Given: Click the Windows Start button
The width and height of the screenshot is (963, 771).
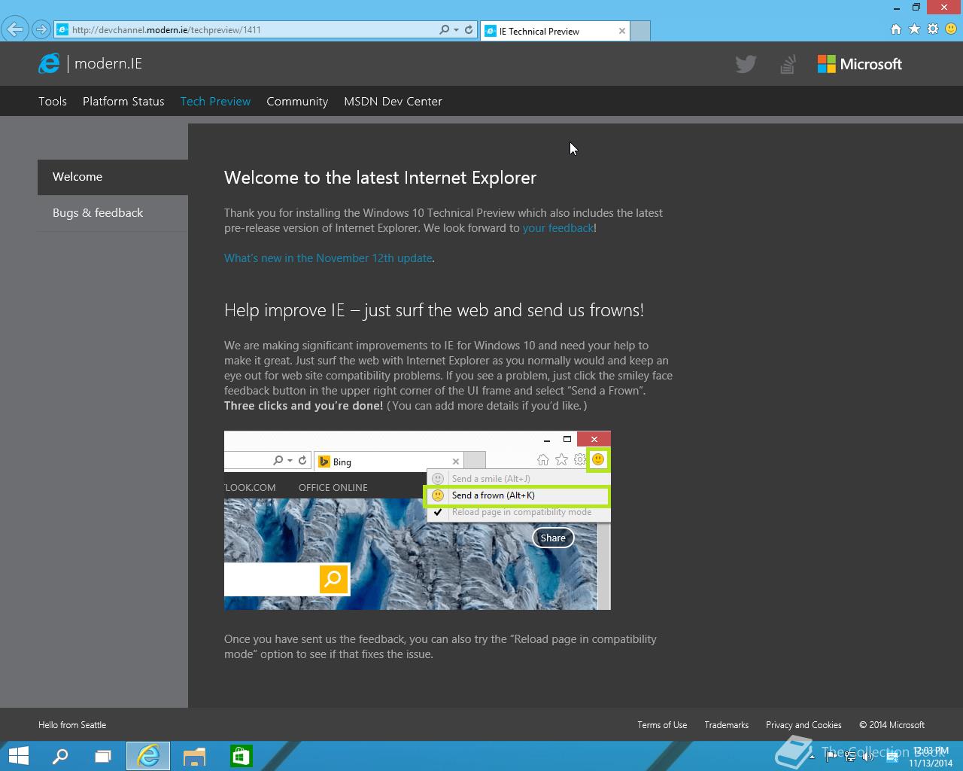Looking at the screenshot, I should coord(18,756).
